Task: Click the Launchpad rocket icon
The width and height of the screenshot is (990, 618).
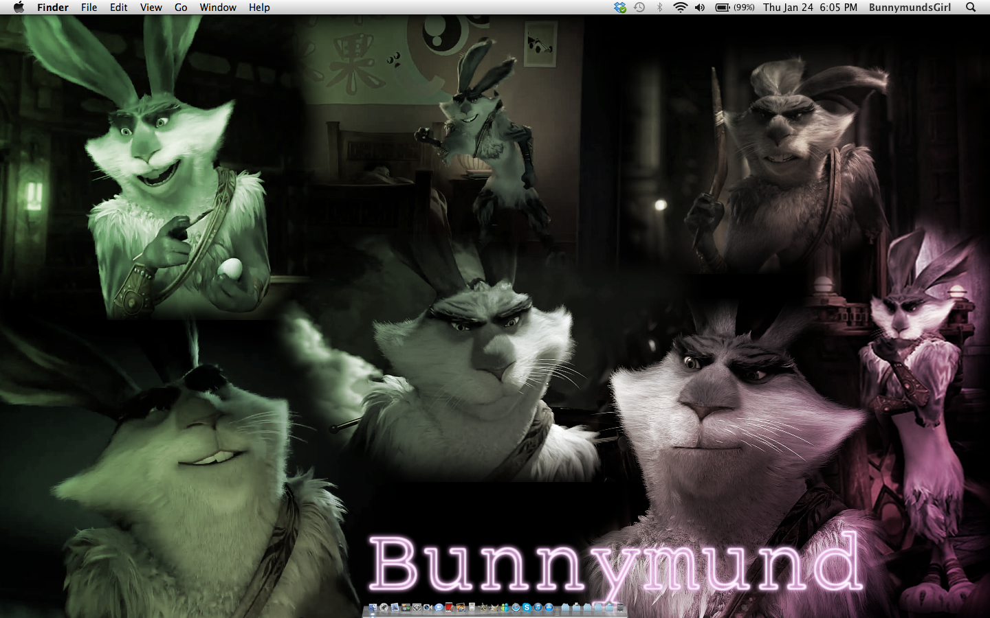Action: 384,607
